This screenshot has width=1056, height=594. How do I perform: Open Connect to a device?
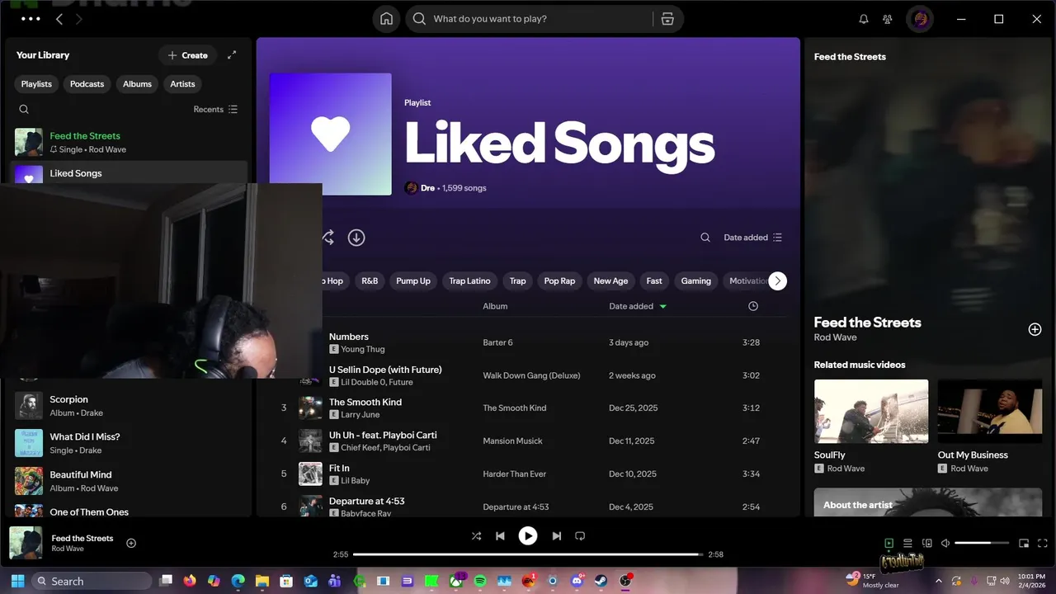(x=926, y=544)
